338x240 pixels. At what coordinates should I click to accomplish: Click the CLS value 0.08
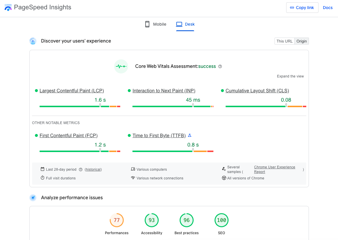tap(286, 100)
